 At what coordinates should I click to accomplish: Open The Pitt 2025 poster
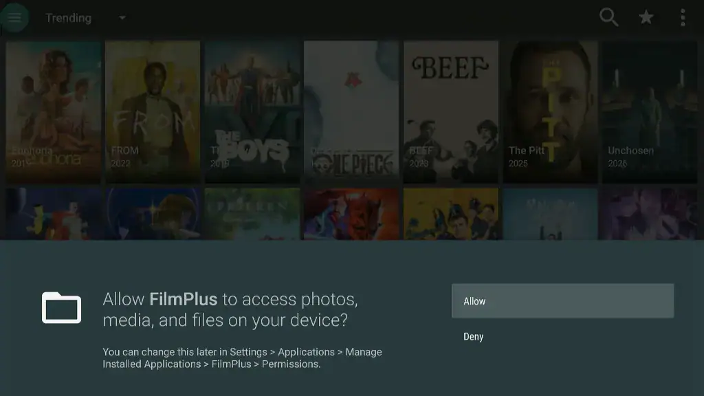(551, 112)
